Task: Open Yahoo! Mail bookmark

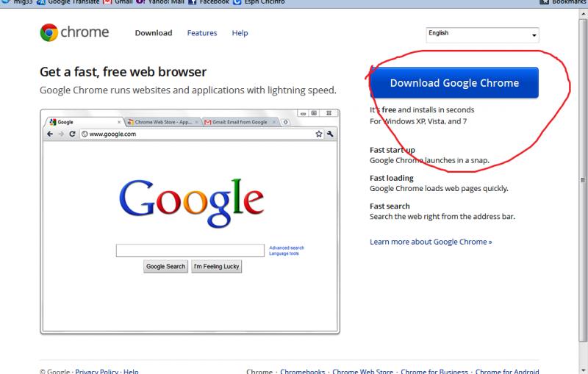Action: (160, 2)
